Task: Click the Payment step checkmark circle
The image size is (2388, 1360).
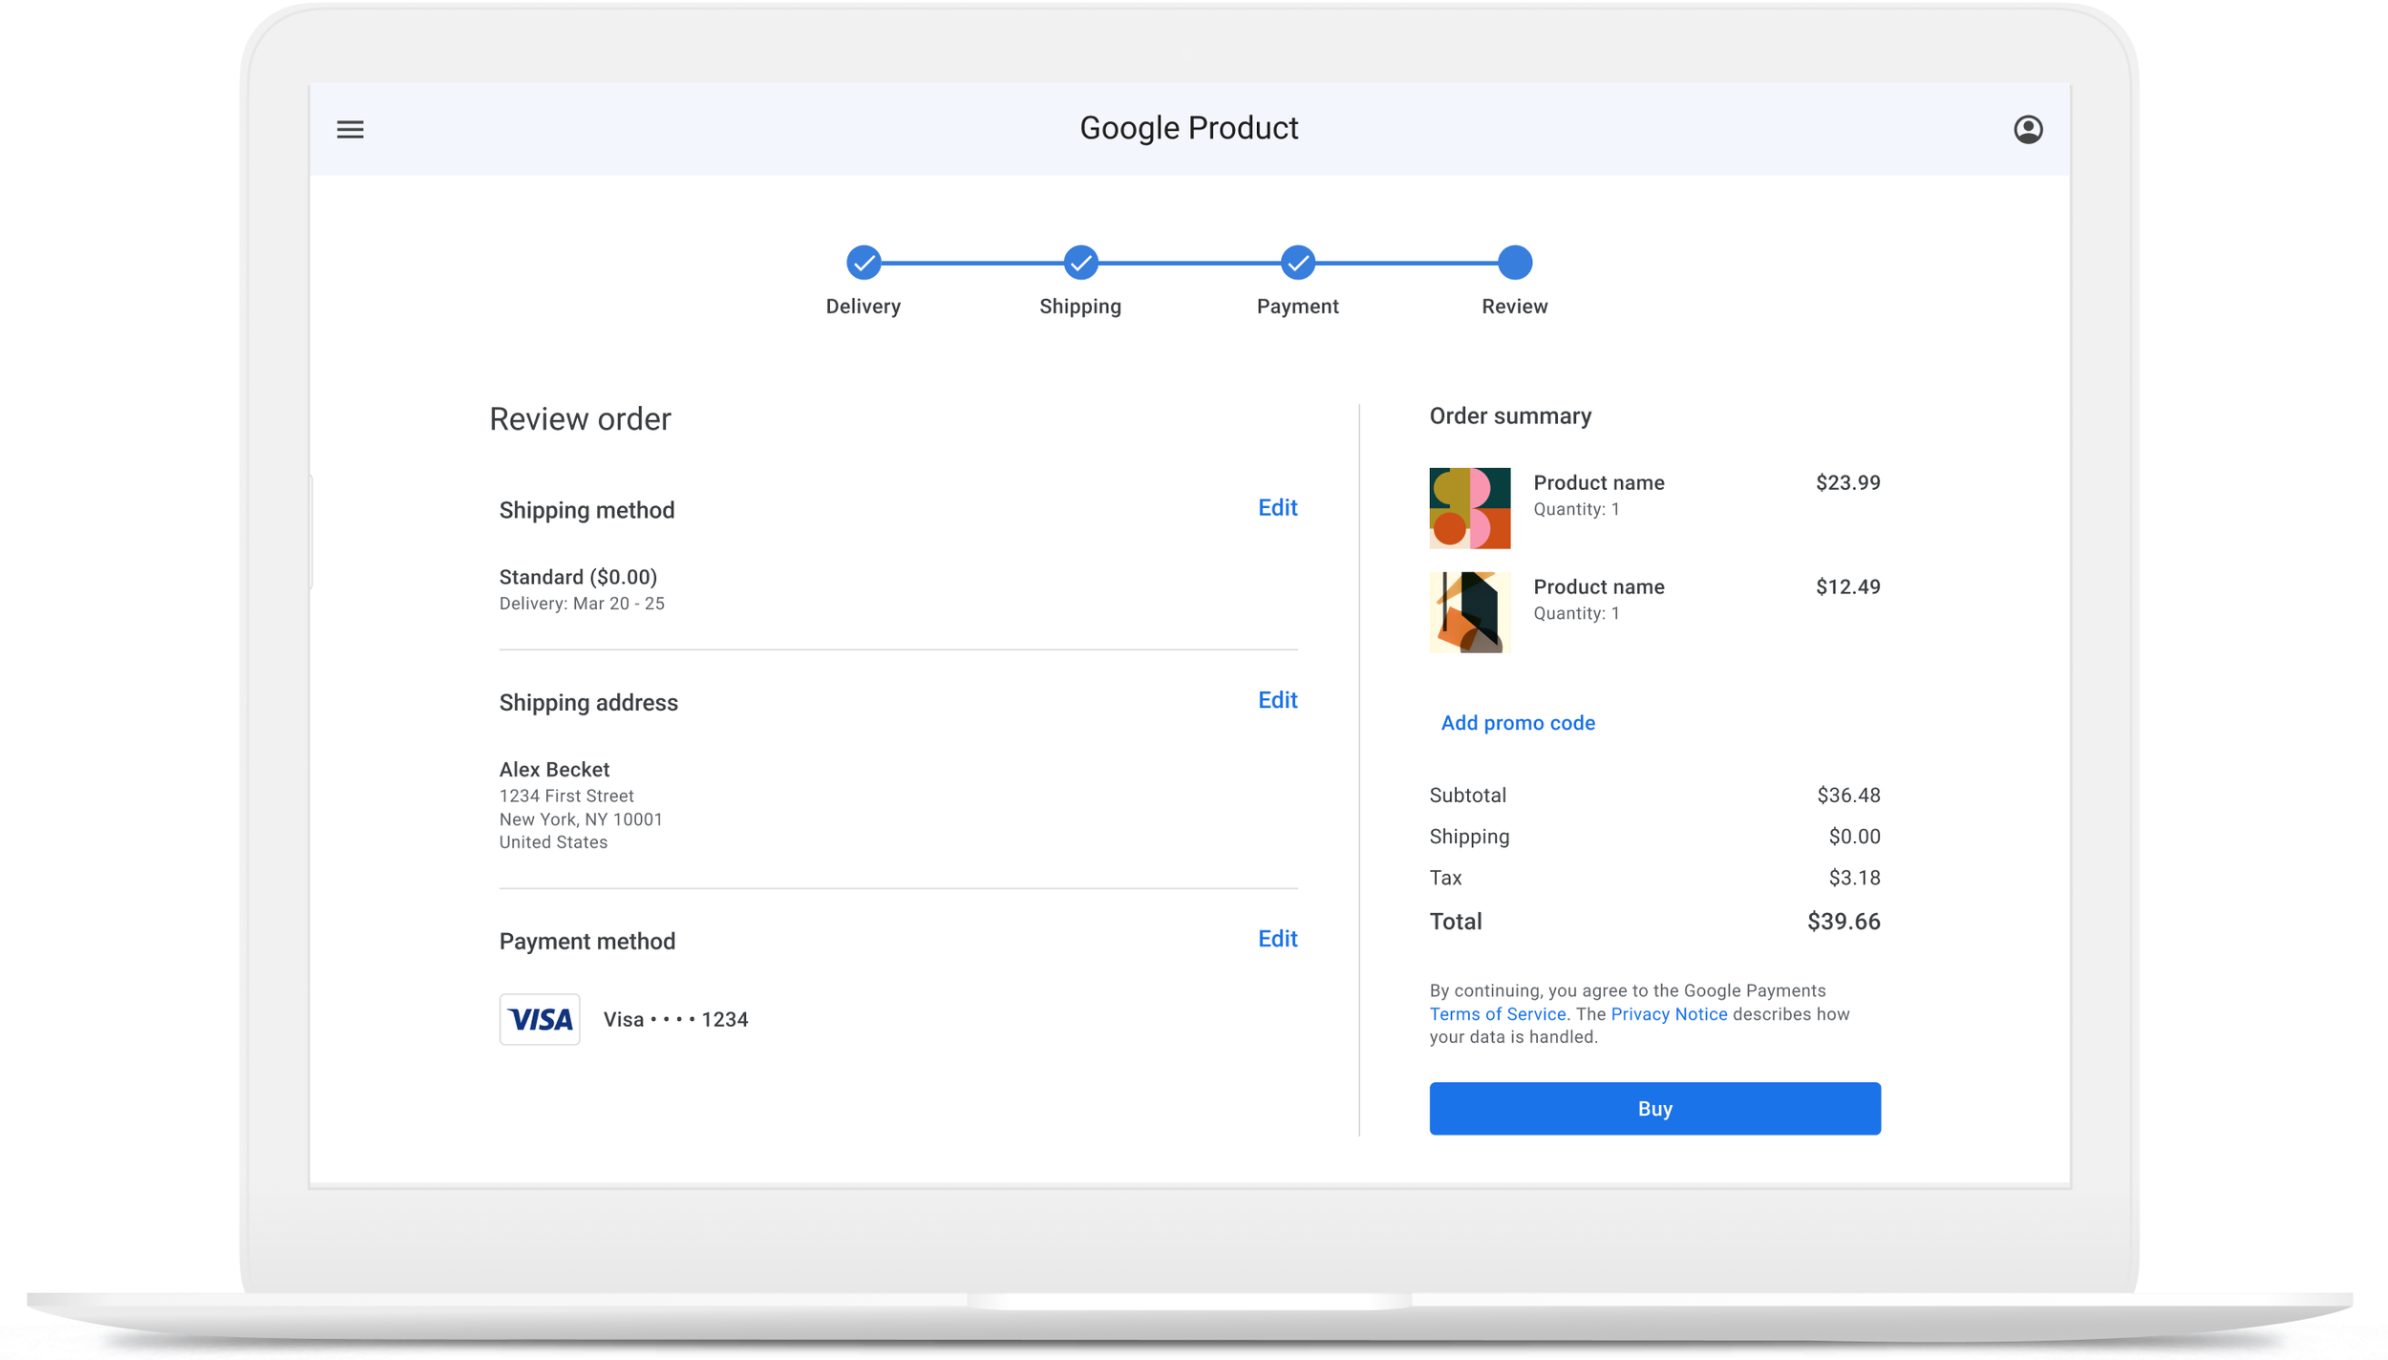Action: tap(1296, 263)
